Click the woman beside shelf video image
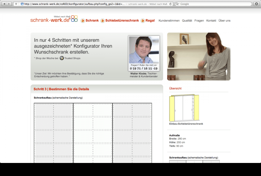 tap(199, 57)
